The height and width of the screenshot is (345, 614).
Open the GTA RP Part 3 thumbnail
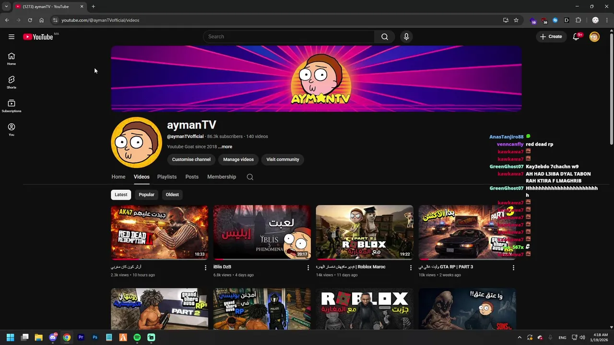pyautogui.click(x=467, y=232)
